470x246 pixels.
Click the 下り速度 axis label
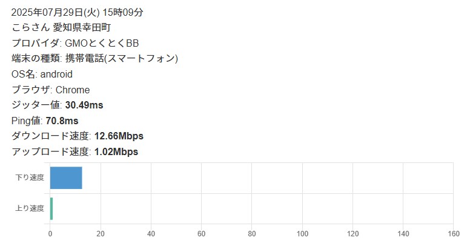coord(30,178)
